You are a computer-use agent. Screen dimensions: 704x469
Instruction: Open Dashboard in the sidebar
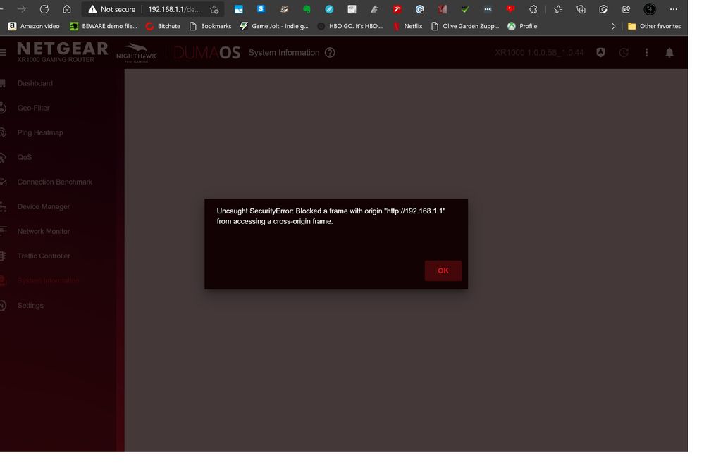(x=35, y=83)
